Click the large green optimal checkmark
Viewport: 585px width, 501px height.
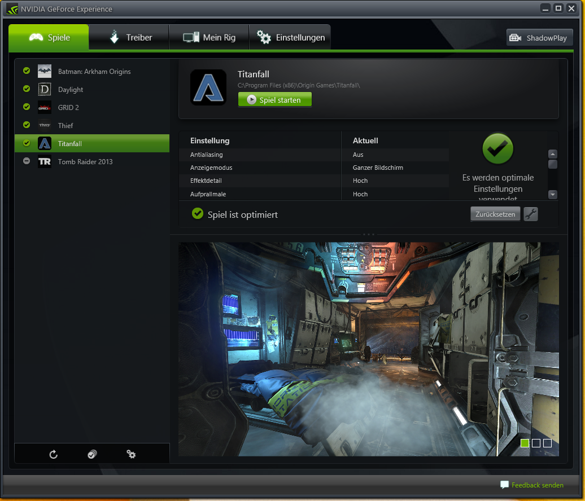[497, 149]
